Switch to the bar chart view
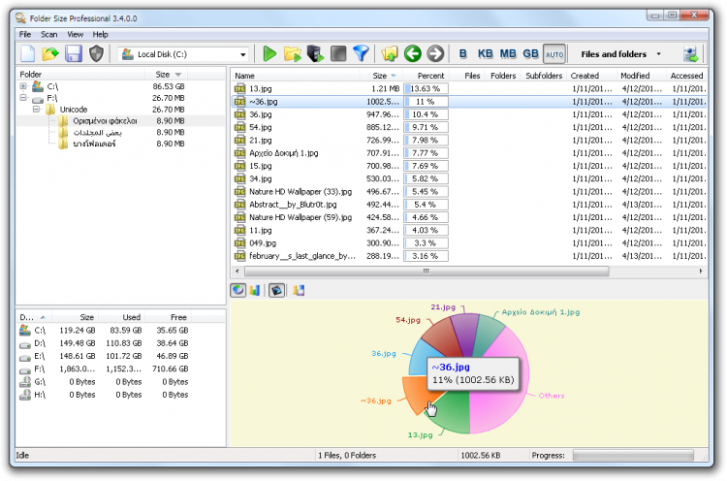 point(256,290)
